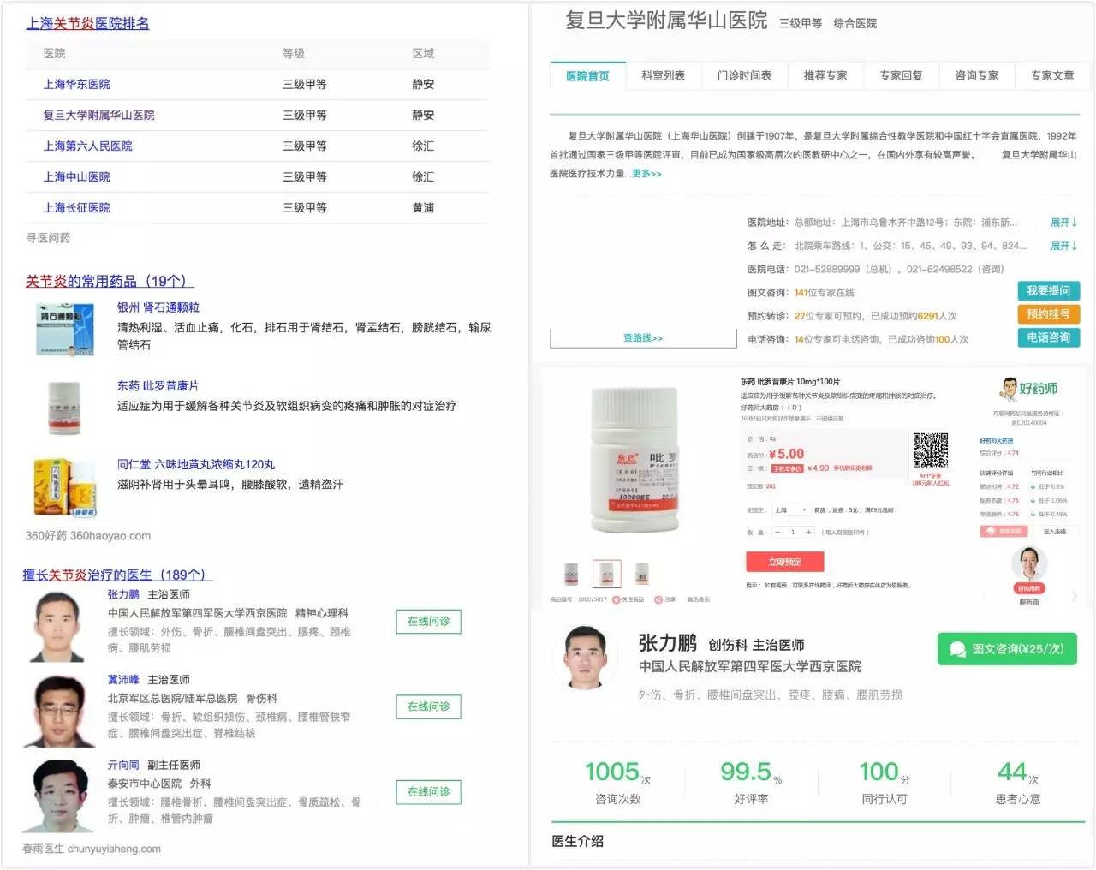Screen dimensions: 1096x870
Task: Open the 咨询专家 tab
Action: tap(977, 76)
